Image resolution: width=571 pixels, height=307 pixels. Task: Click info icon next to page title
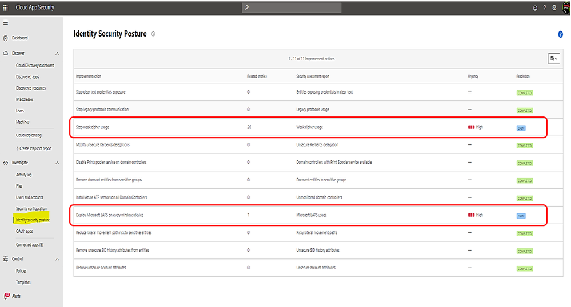tap(153, 34)
